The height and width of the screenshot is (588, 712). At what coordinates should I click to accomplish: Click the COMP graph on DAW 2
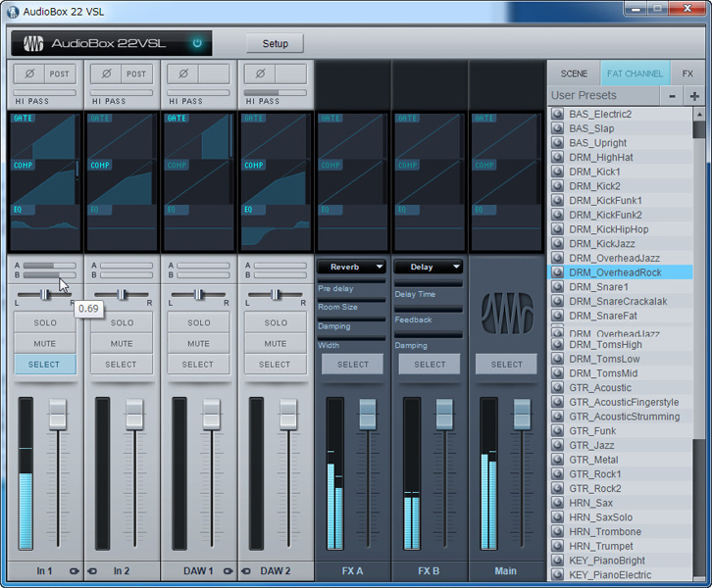[x=276, y=182]
